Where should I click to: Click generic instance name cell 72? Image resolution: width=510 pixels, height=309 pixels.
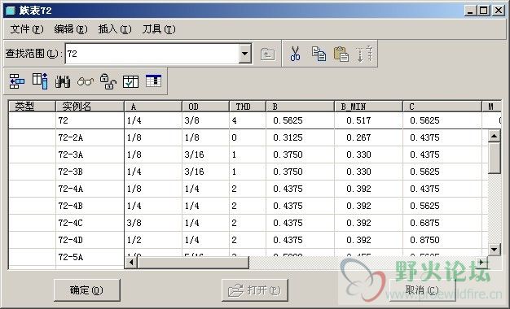pyautogui.click(x=90, y=120)
